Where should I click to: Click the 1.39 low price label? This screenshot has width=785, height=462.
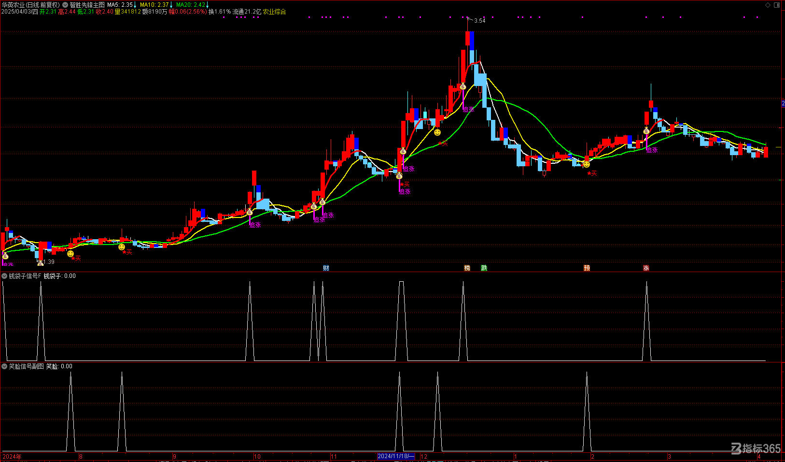[x=49, y=262]
